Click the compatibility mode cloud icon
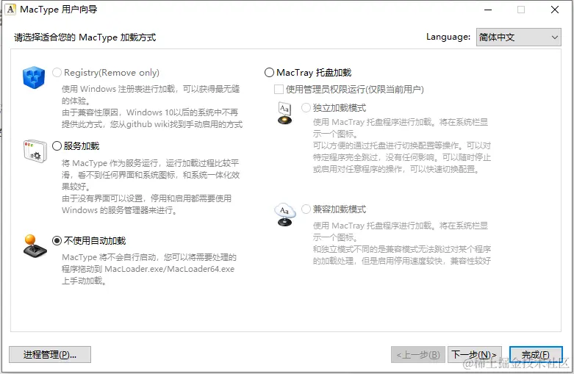Screen dimensions: 574x374 coord(285,215)
